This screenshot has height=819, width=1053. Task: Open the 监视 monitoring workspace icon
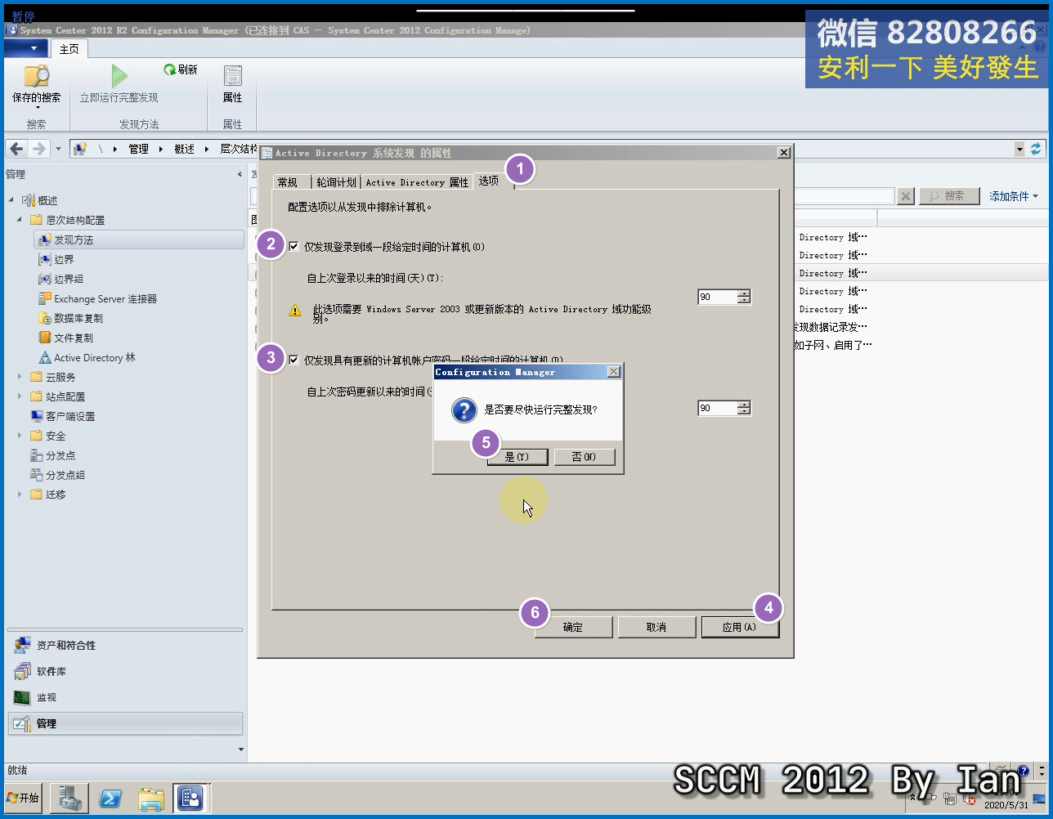(22, 697)
